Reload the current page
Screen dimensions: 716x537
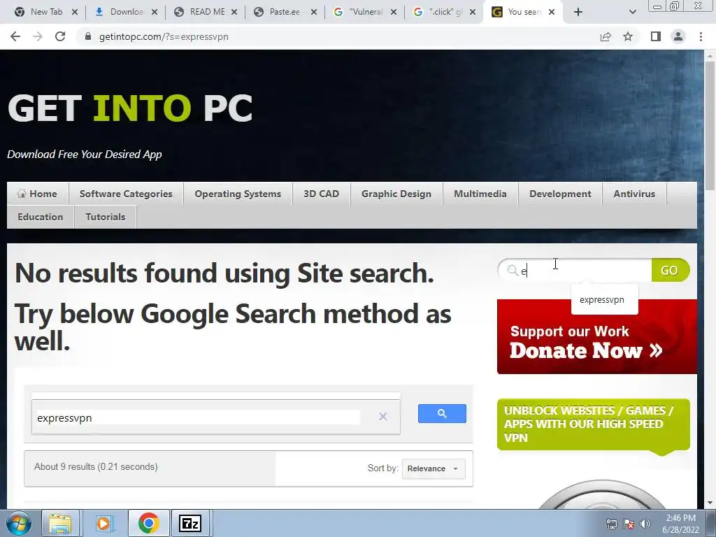60,36
